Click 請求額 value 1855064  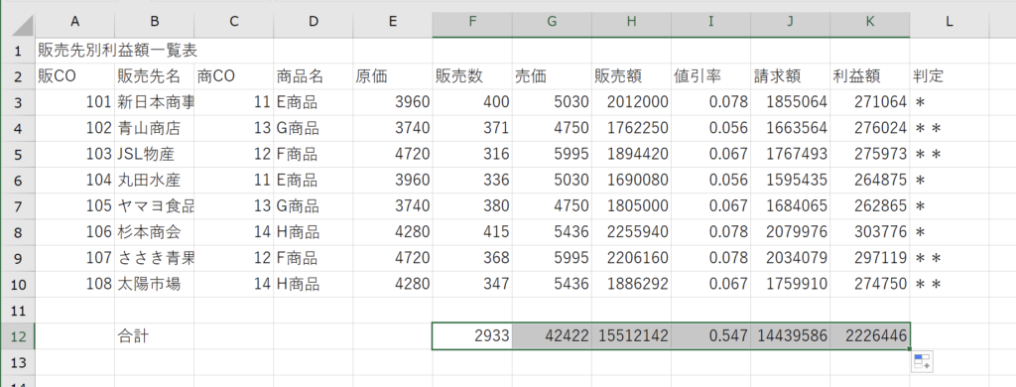pyautogui.click(x=790, y=102)
